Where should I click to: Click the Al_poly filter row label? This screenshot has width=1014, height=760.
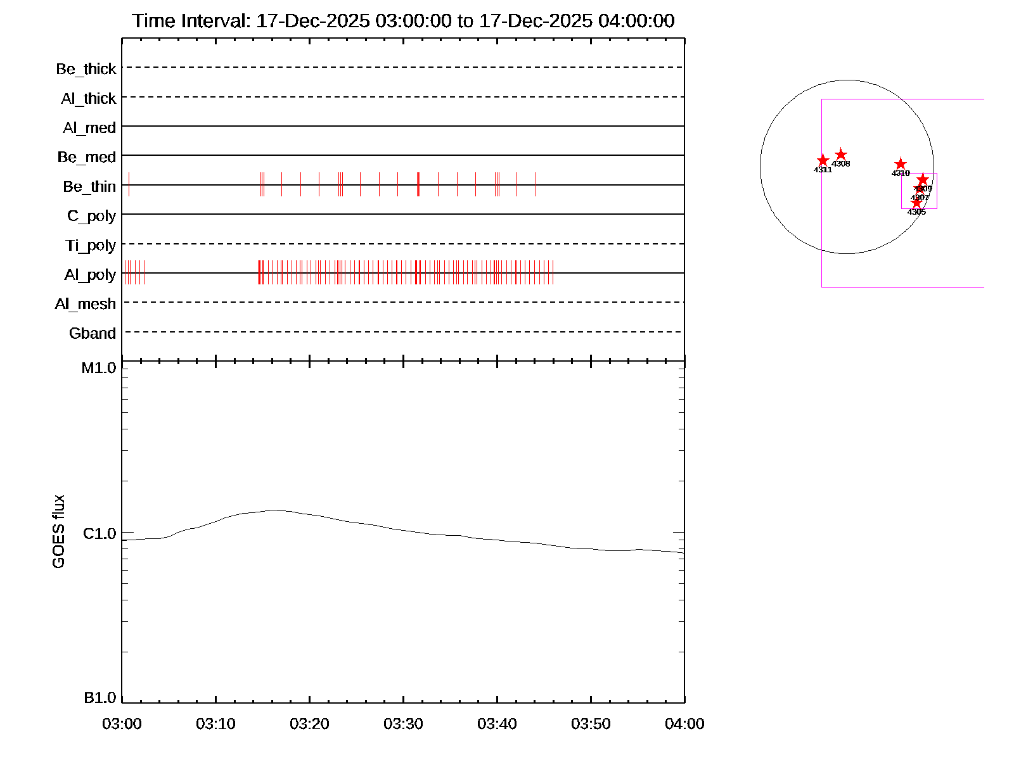click(90, 275)
